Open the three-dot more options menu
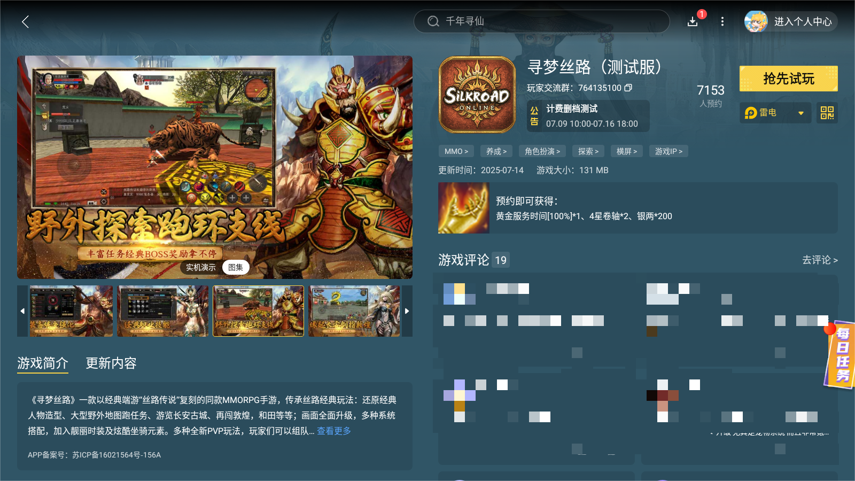The height and width of the screenshot is (481, 855). click(x=722, y=21)
